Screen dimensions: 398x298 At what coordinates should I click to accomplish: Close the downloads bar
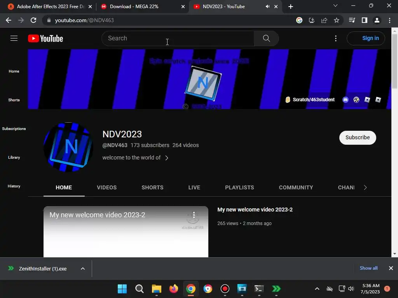click(x=391, y=268)
